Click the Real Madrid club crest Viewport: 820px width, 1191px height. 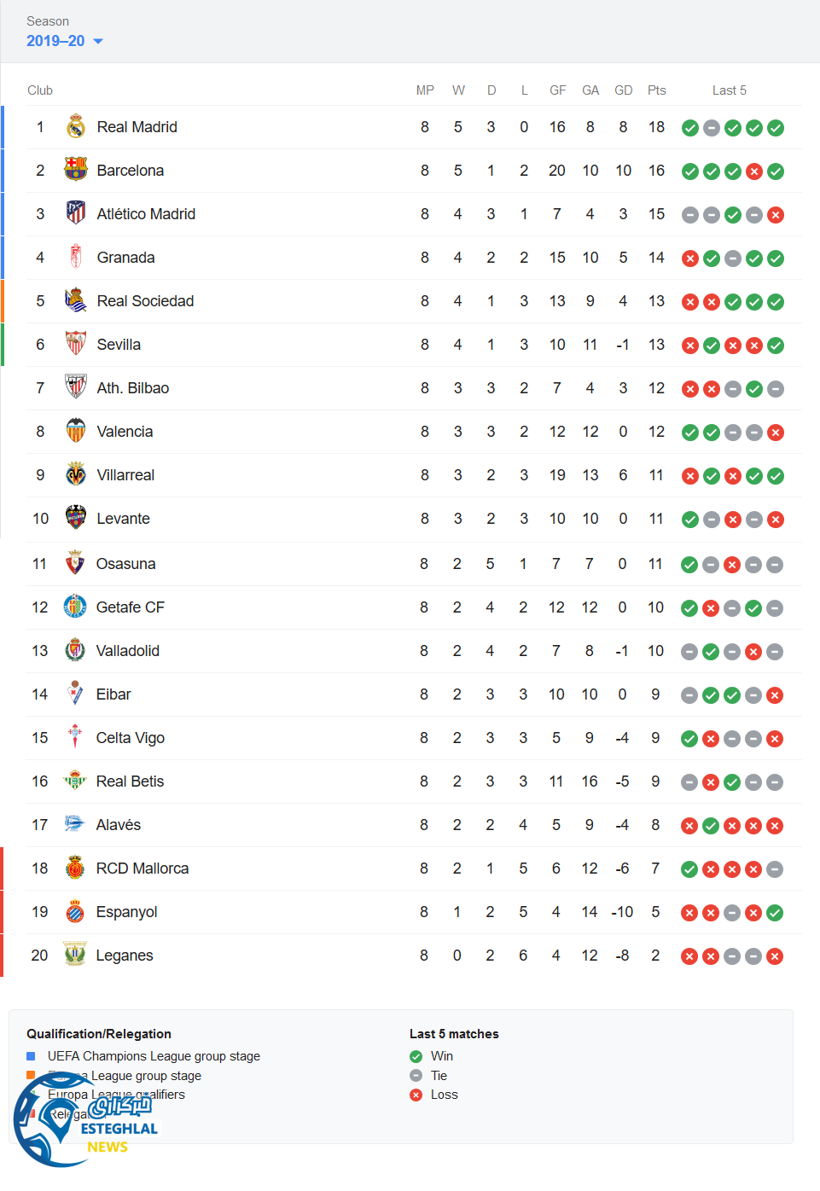(76, 127)
